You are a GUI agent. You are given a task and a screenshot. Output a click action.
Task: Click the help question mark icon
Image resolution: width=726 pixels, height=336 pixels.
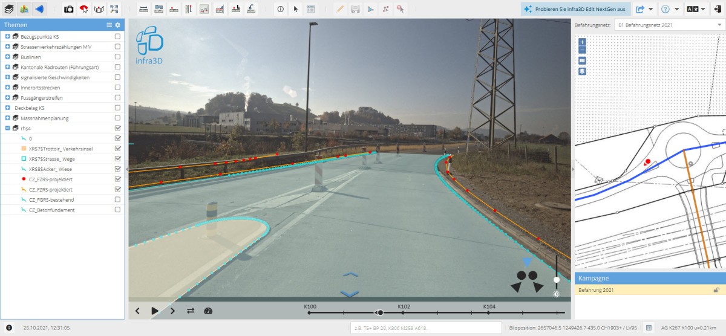[665, 9]
